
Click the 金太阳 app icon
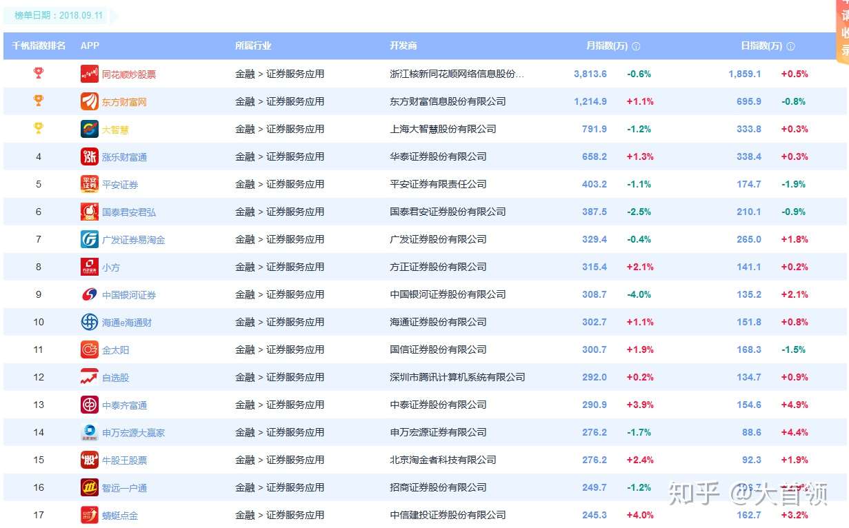90,349
